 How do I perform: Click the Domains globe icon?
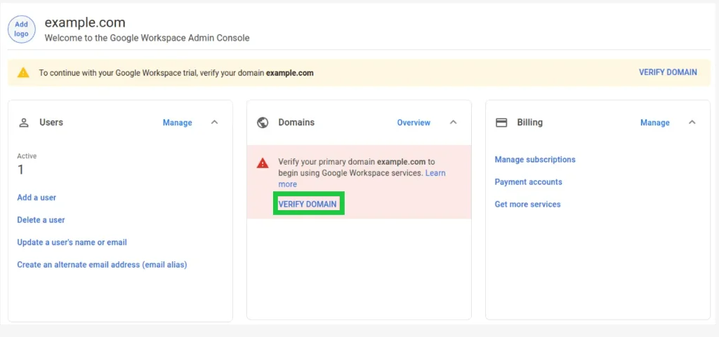pyautogui.click(x=263, y=123)
